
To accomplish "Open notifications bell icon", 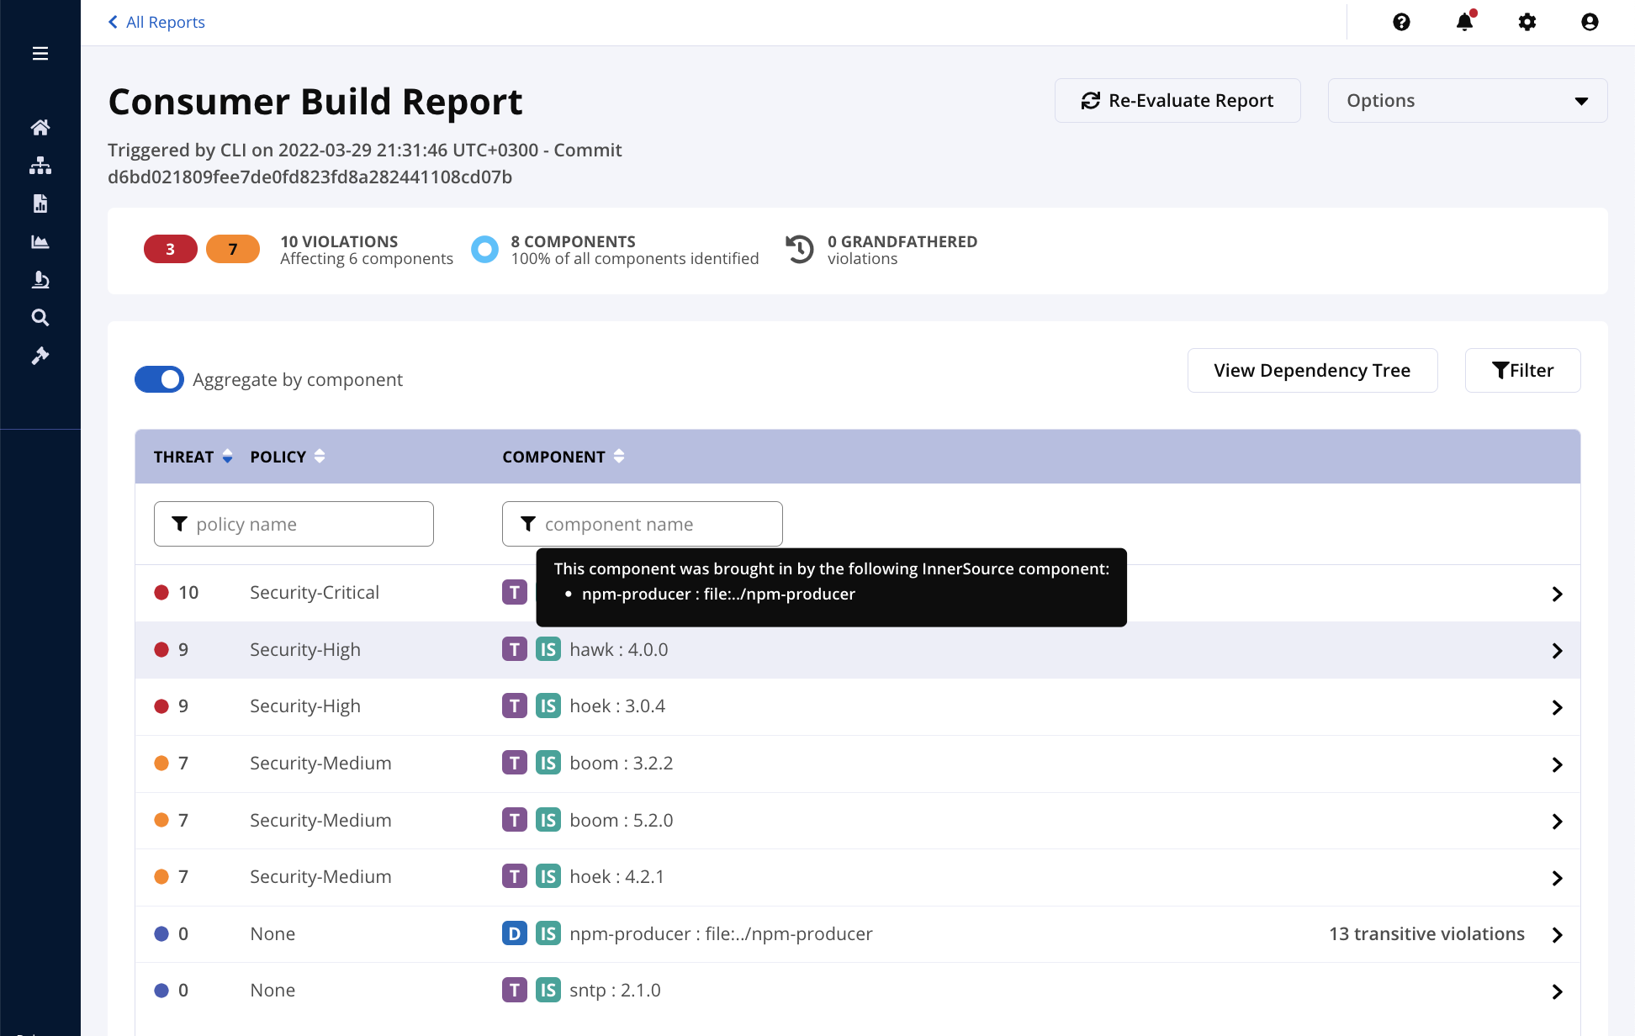I will [1464, 22].
